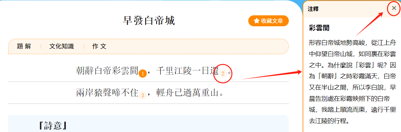Image resolution: width=401 pixels, height=132 pixels.
Task: Click the verse 兩岸猿聲啼不住
Action: point(107,93)
